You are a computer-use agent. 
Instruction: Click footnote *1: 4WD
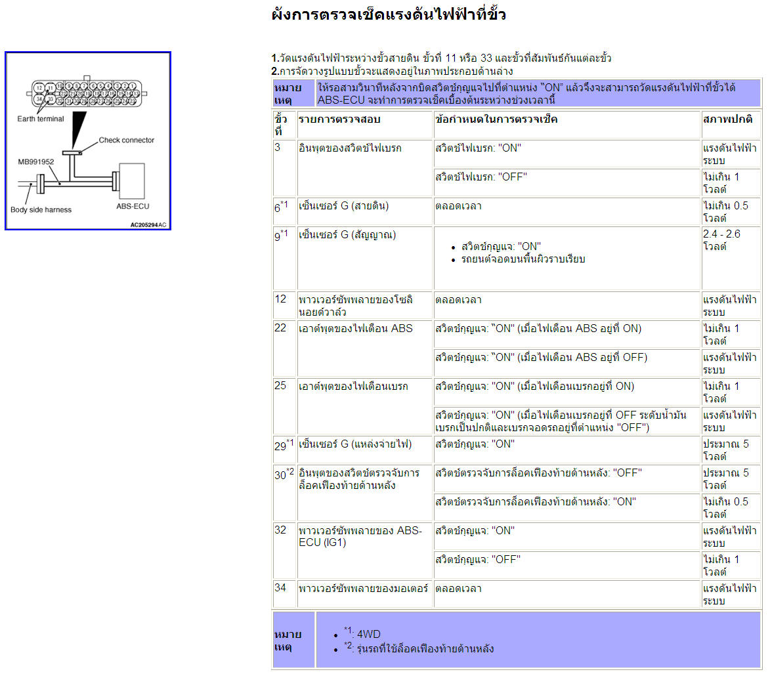(x=362, y=633)
